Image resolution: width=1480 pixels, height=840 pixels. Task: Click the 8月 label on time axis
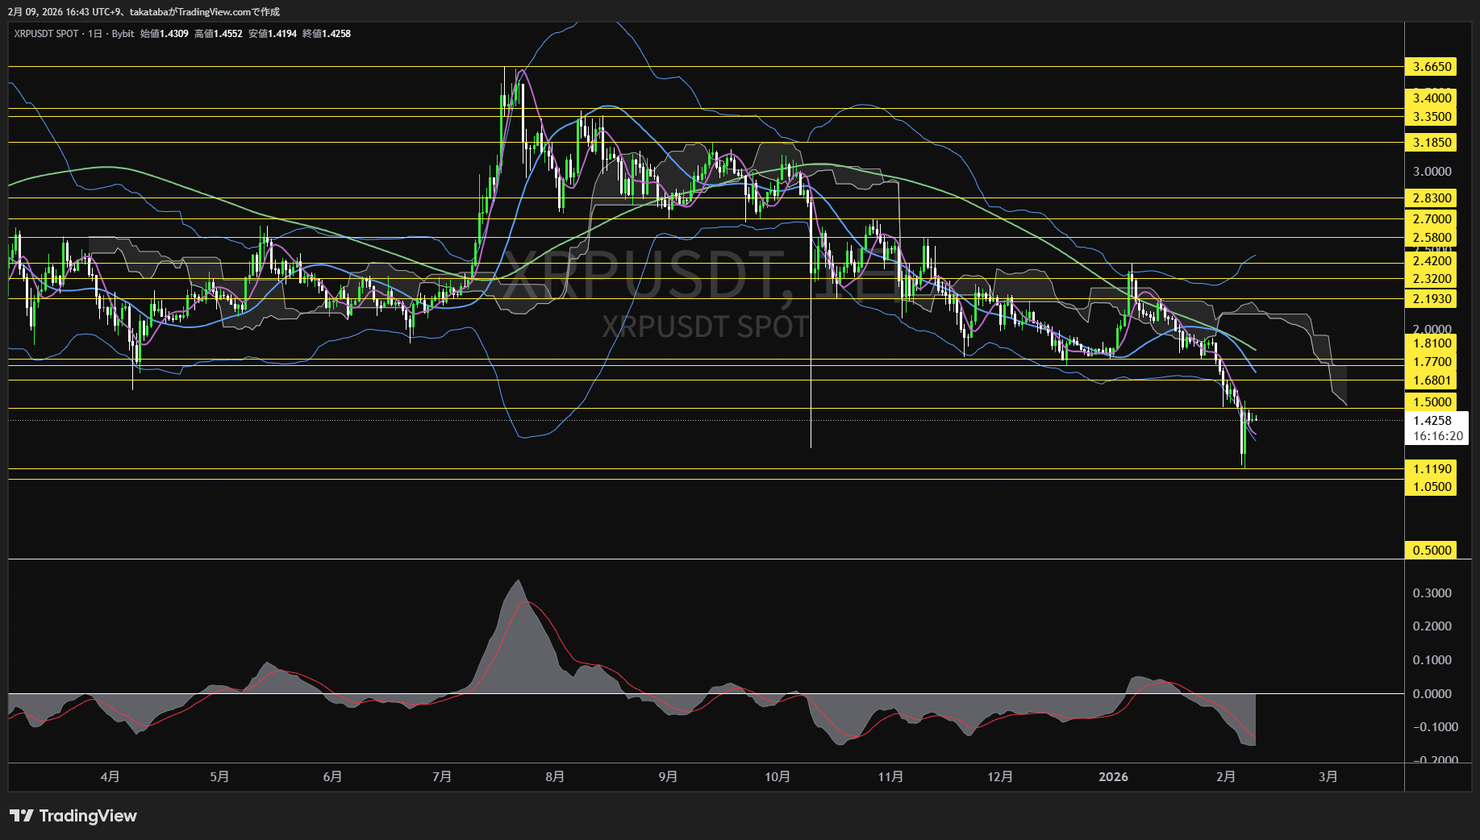[555, 776]
